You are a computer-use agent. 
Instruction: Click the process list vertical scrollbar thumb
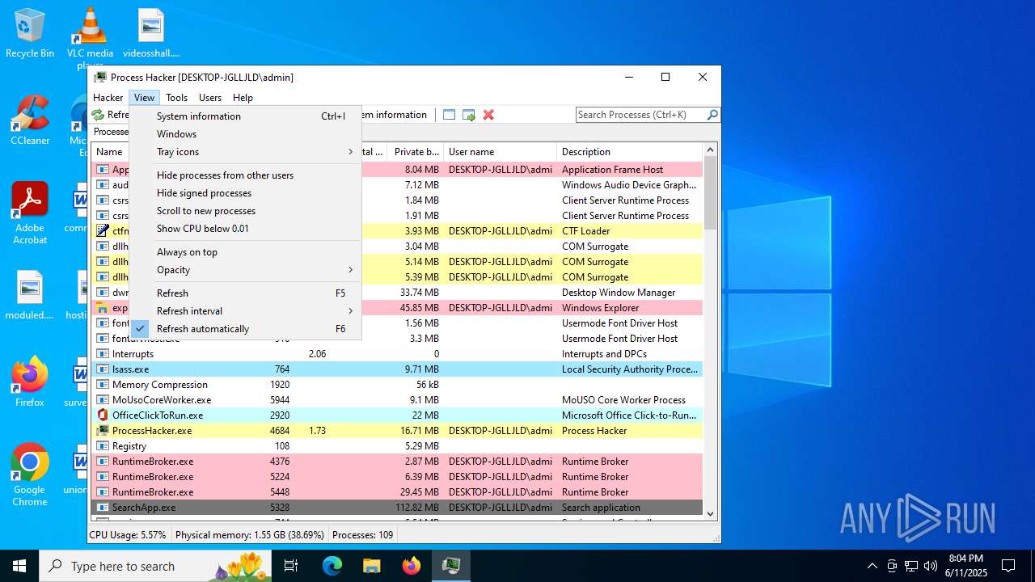click(711, 193)
